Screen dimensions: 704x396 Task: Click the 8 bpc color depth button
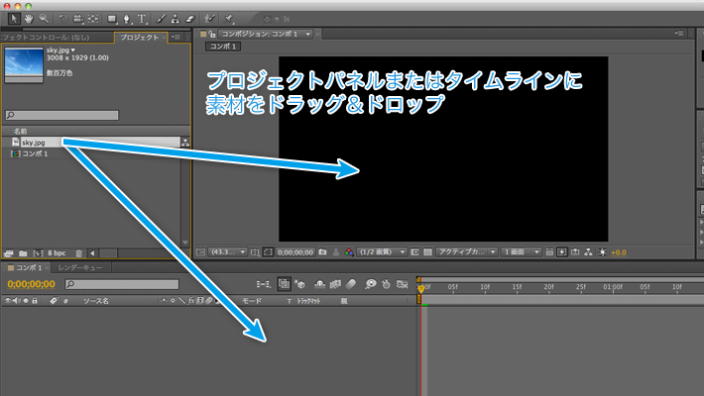click(x=57, y=253)
